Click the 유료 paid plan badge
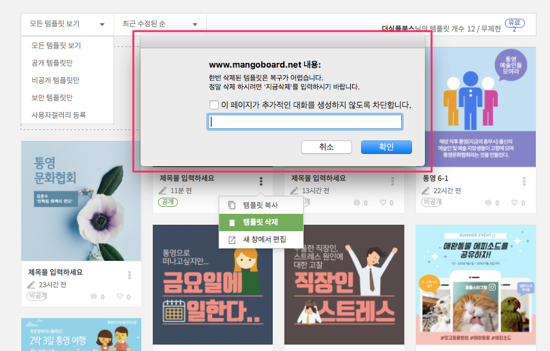550x351 pixels. click(x=515, y=23)
